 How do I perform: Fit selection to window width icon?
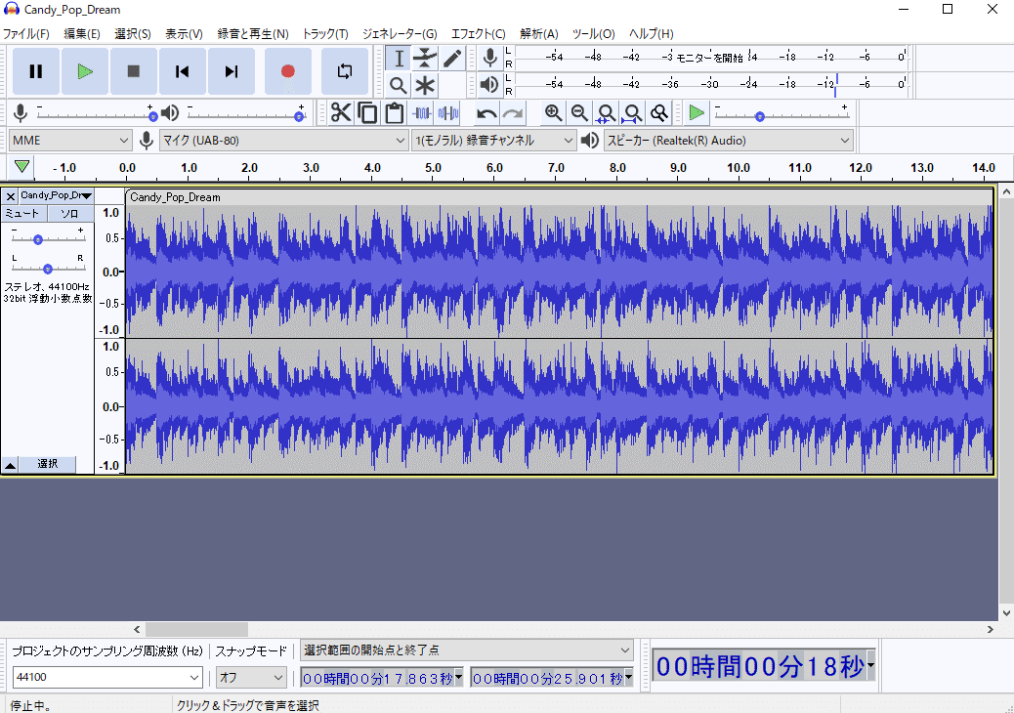click(606, 113)
